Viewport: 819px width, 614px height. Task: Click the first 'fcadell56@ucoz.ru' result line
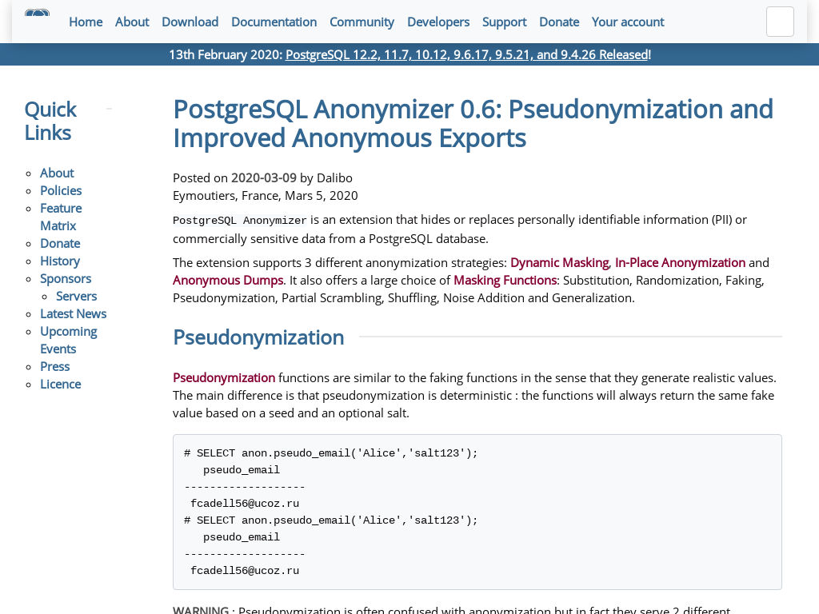(245, 504)
